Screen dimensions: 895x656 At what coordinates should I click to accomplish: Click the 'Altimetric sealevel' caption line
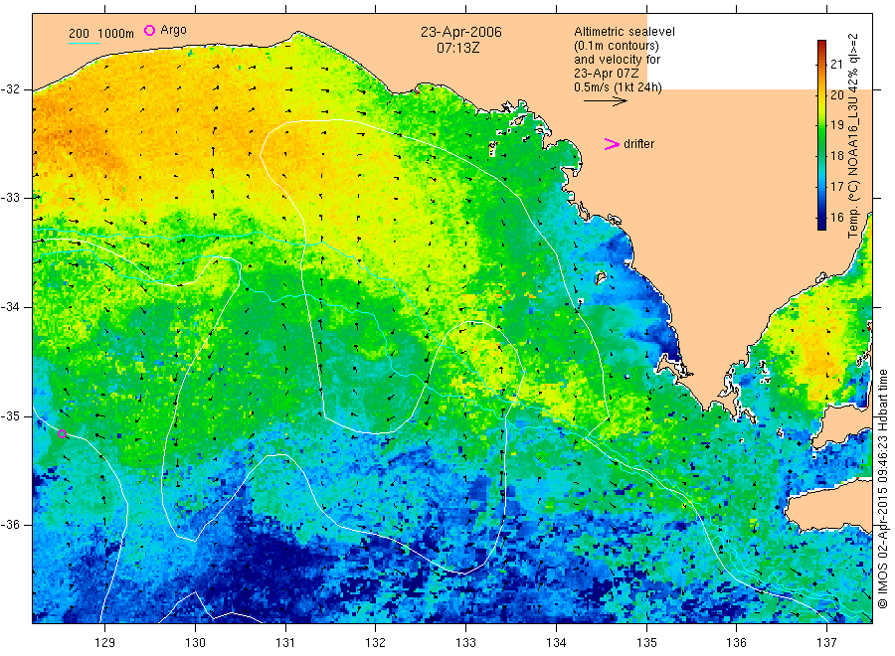625,32
